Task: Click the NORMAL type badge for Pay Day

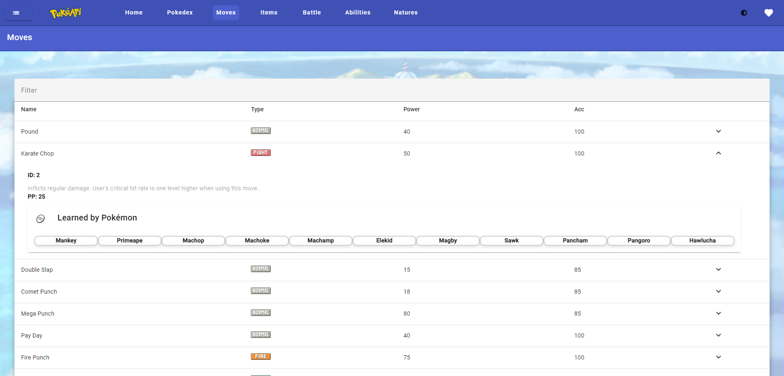Action: [261, 335]
